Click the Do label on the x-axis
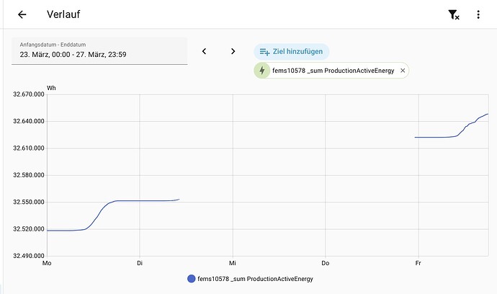Viewport: 497px width, 294px height. coord(326,264)
